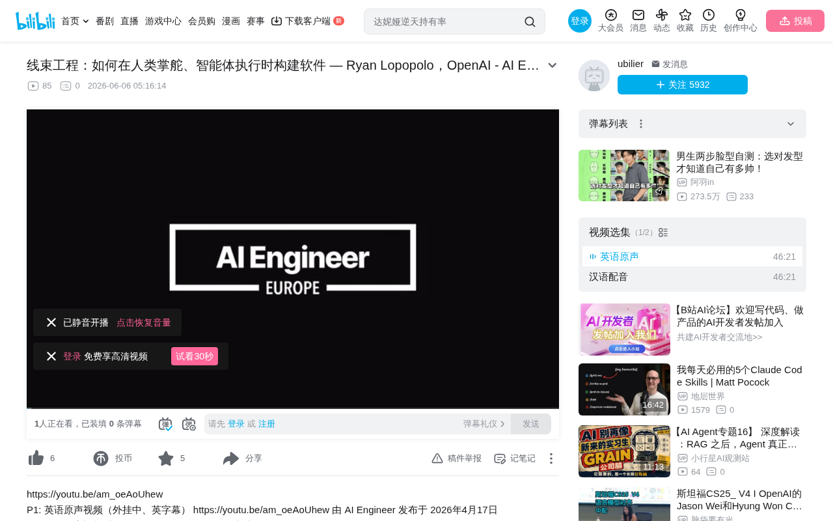The image size is (833, 521).
Task: Select 英语原声 episode
Action: click(x=692, y=257)
